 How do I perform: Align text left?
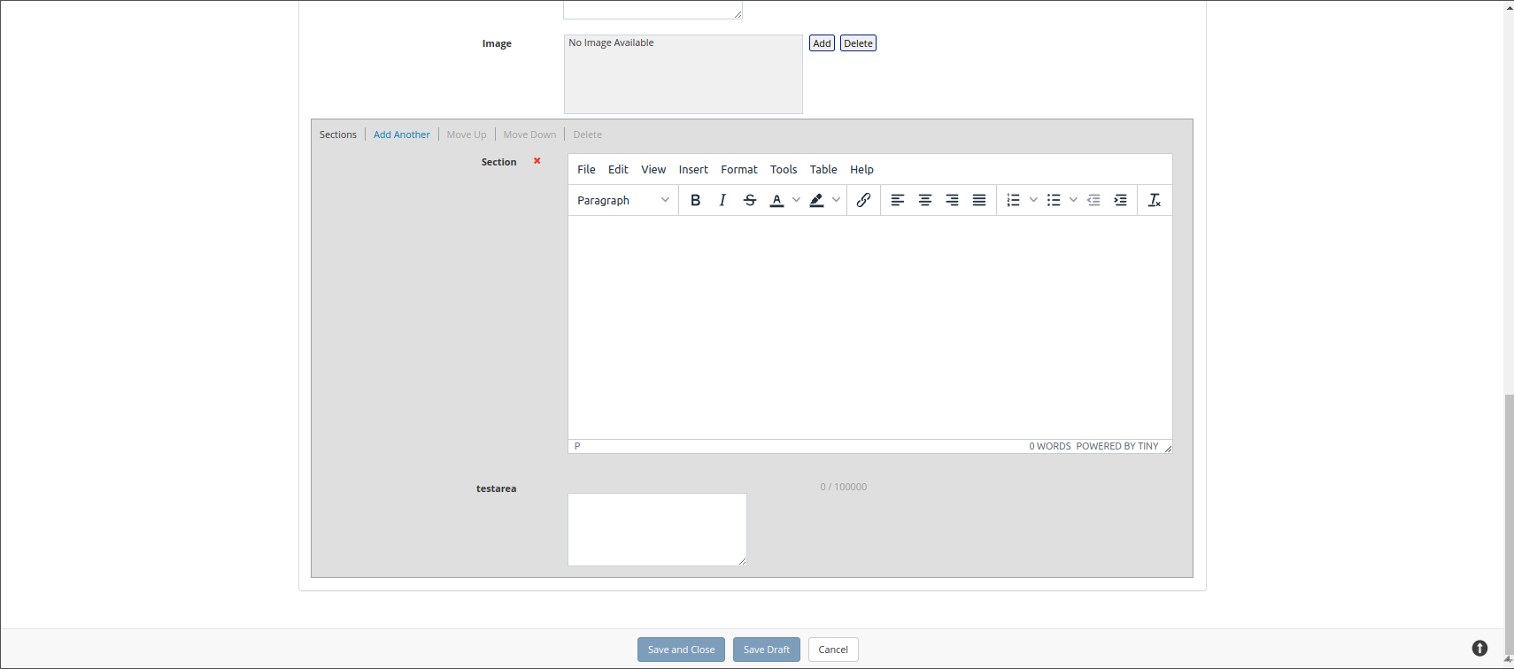898,200
